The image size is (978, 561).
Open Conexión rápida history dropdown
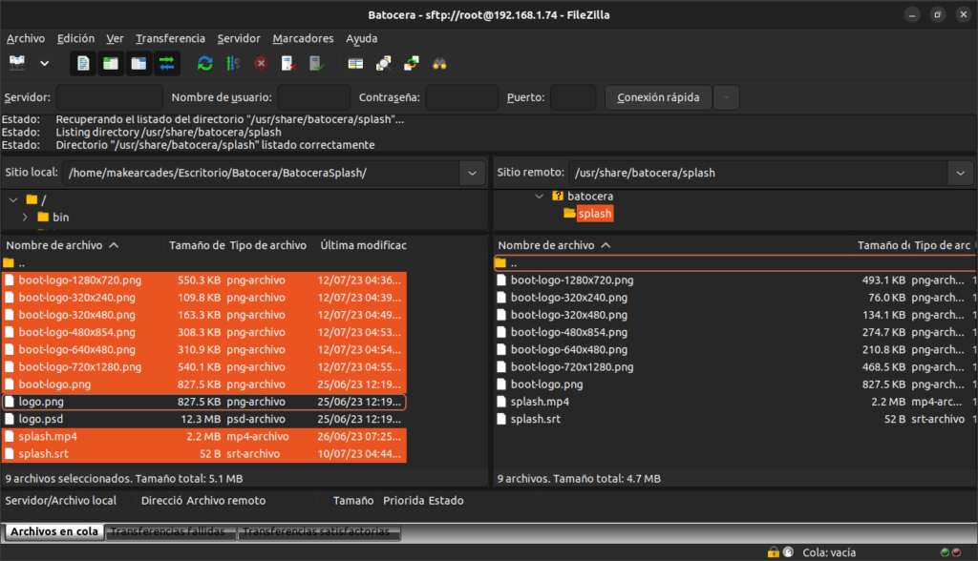(x=726, y=97)
